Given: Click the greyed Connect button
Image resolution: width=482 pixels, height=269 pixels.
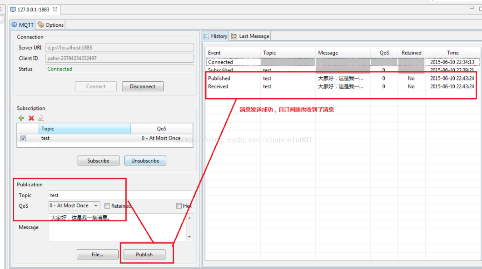Looking at the screenshot, I should tap(95, 86).
